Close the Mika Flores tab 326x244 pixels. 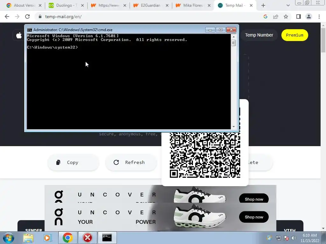209,5
